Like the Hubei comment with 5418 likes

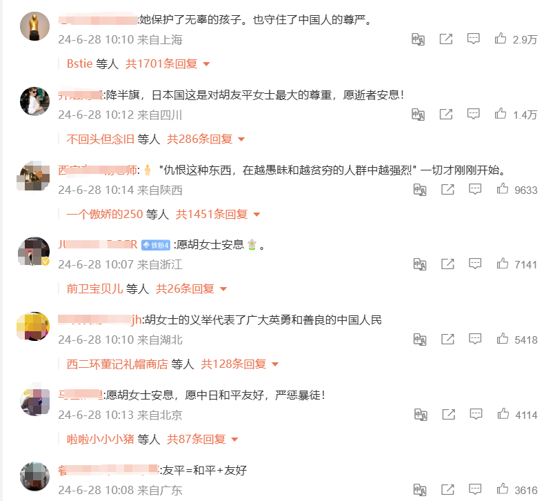point(503,339)
